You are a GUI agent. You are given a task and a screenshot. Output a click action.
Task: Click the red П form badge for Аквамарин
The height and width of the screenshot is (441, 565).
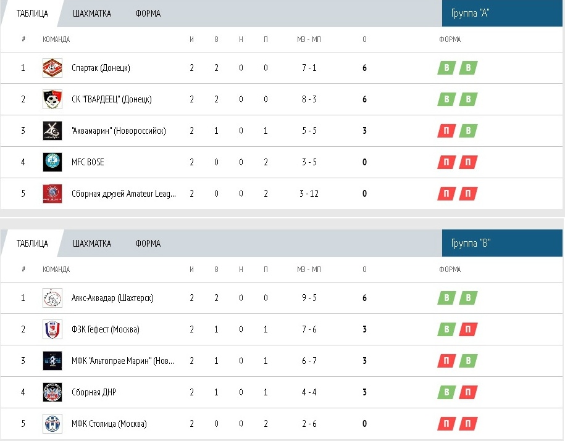pos(447,131)
